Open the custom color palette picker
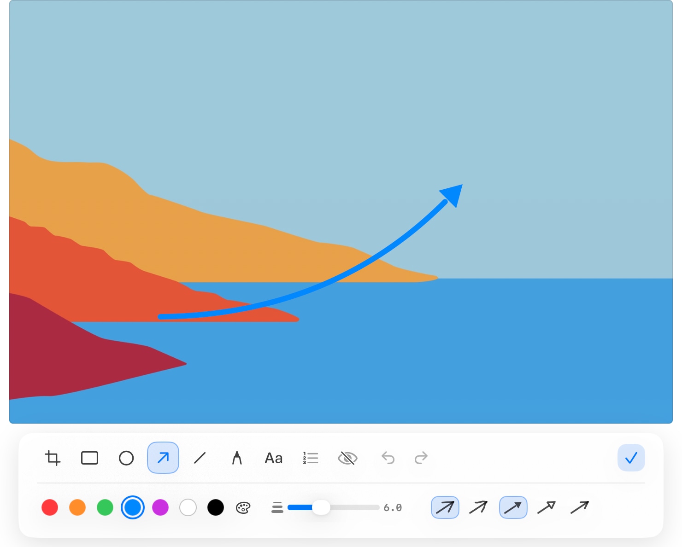 tap(243, 507)
